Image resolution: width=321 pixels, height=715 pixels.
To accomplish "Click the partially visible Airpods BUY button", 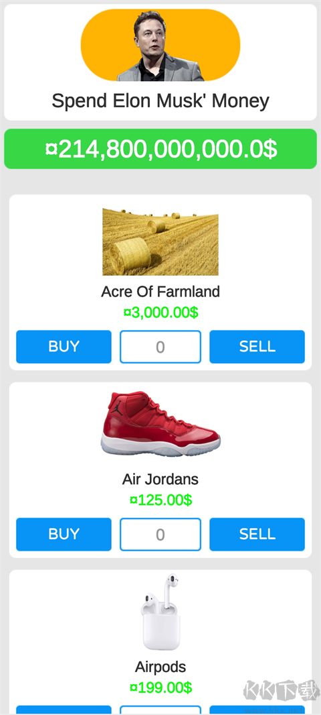I will pos(64,710).
